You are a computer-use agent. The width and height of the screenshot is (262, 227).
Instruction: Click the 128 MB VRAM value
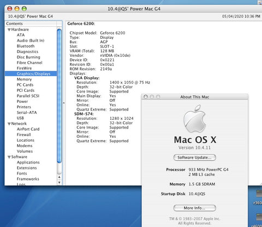click(107, 51)
